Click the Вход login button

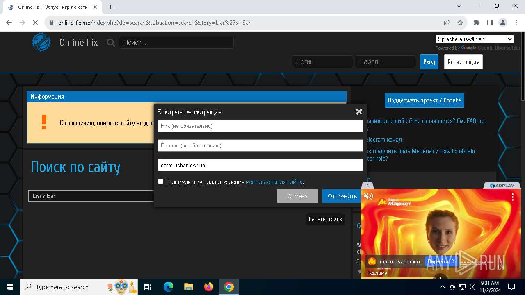pyautogui.click(x=429, y=62)
